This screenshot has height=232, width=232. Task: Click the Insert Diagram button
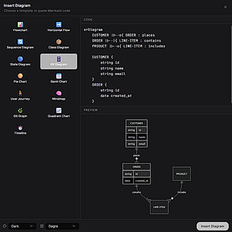pos(212,226)
